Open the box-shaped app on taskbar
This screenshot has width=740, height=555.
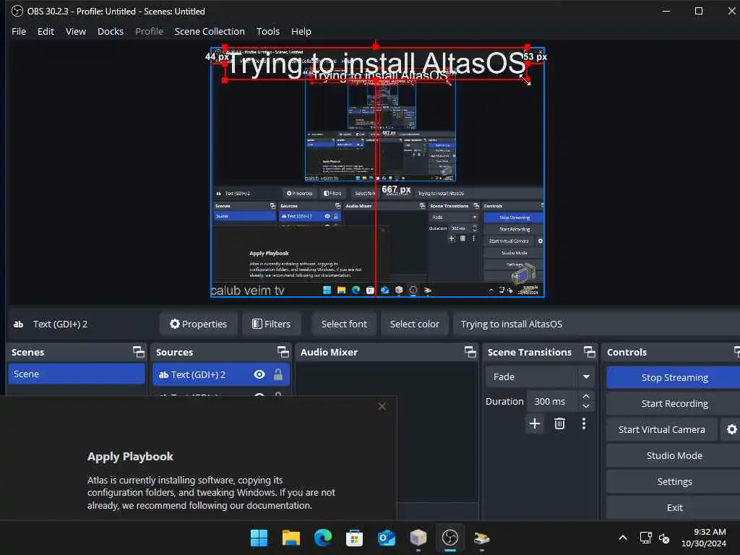[418, 538]
